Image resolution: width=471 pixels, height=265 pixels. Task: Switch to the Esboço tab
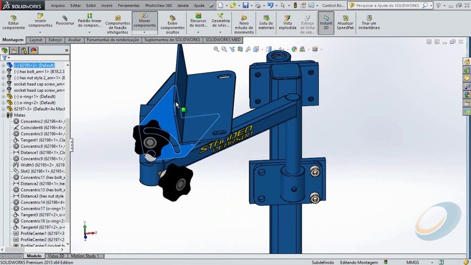[x=55, y=40]
